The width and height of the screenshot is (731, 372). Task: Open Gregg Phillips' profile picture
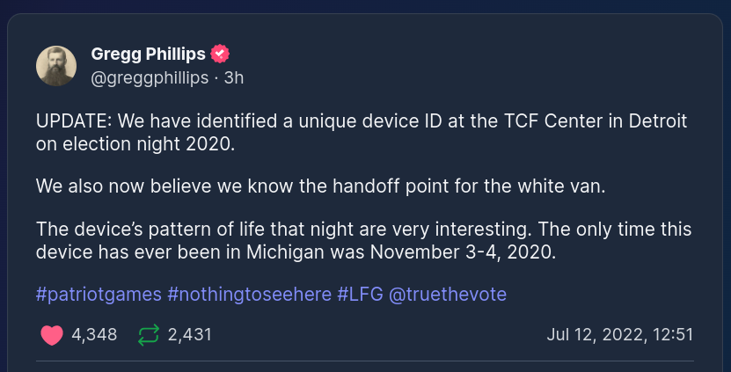point(55,65)
